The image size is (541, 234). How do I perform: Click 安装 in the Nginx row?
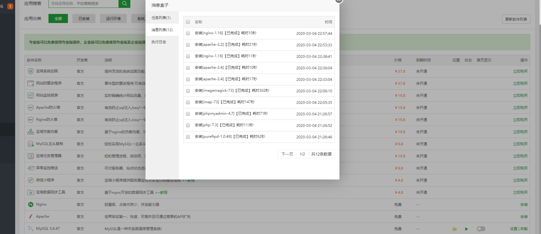point(524,205)
